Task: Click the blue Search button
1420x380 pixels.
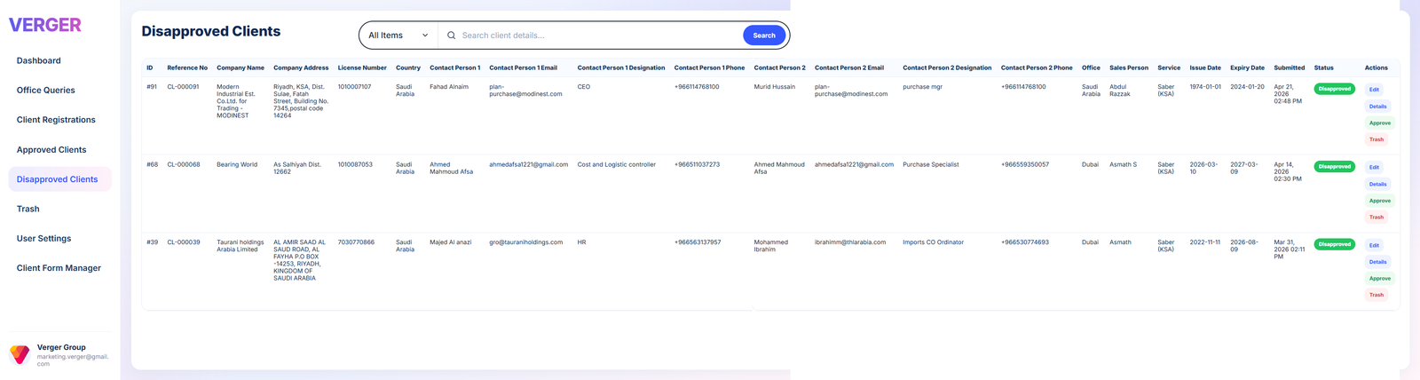Action: point(764,36)
